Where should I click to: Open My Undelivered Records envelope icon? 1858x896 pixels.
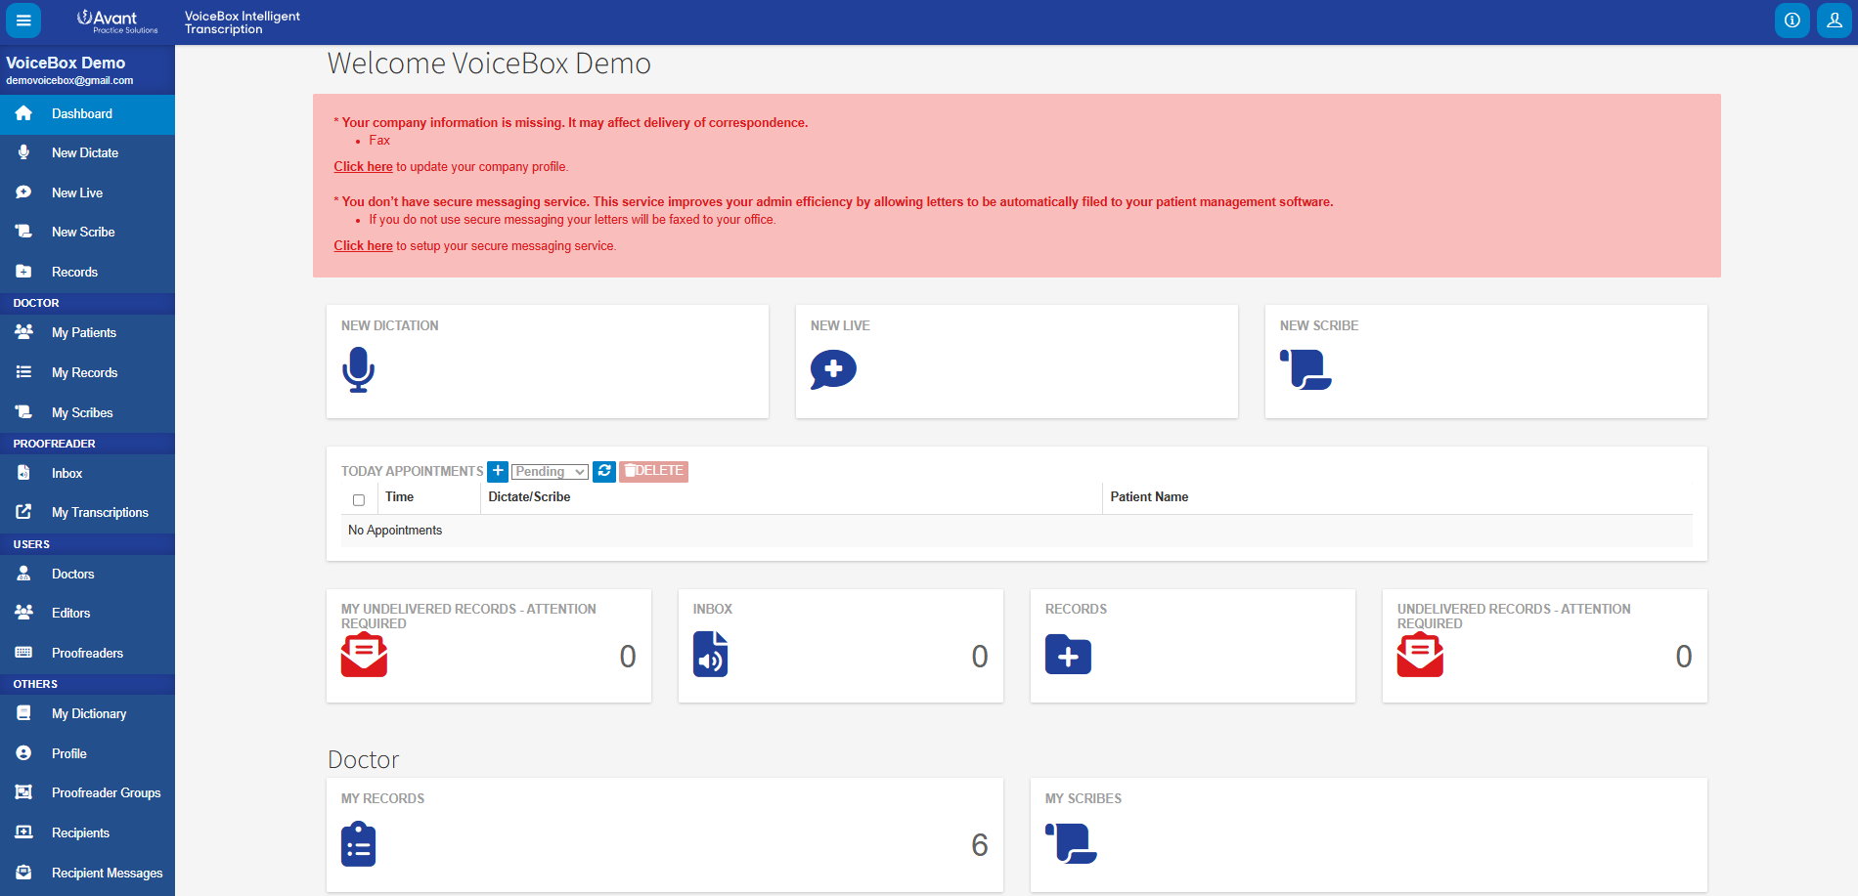coord(364,655)
